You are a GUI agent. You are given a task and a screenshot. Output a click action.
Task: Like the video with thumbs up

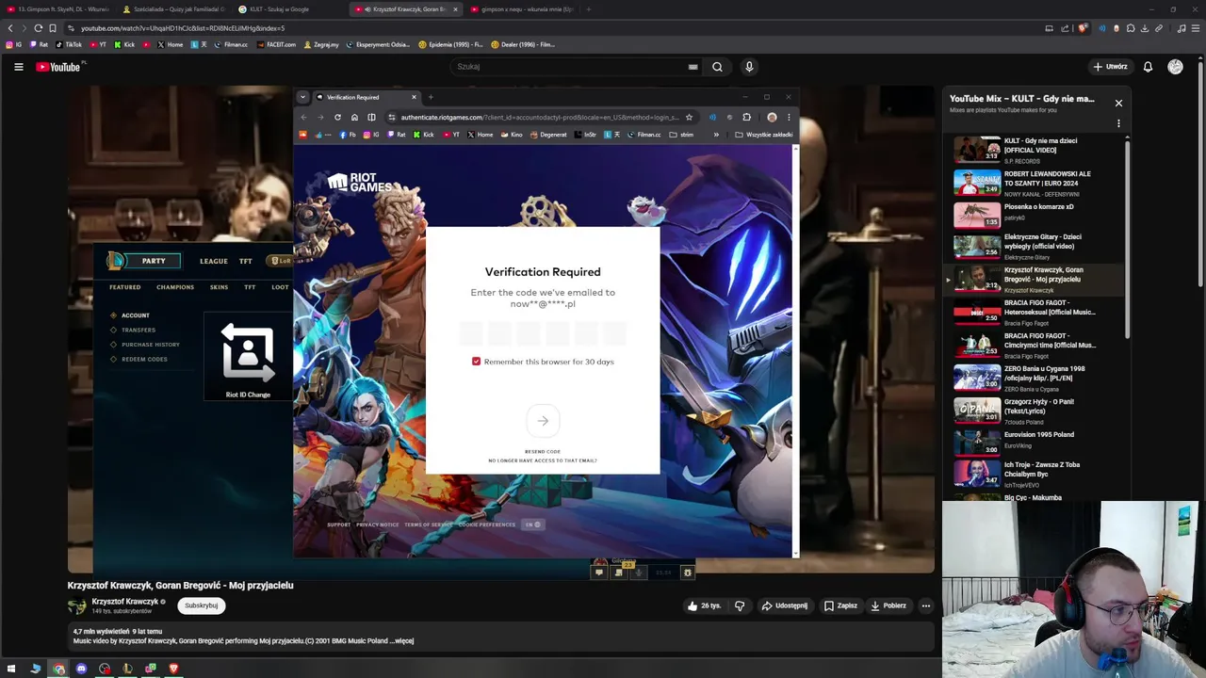point(704,605)
